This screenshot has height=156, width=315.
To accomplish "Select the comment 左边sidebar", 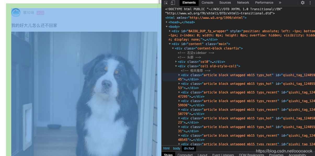I will (196, 53).
